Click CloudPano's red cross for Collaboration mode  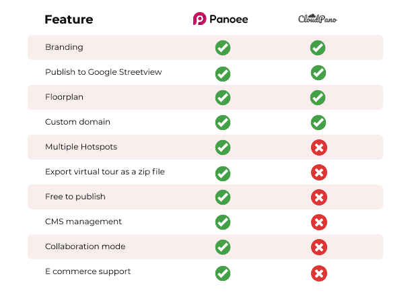[x=319, y=247]
